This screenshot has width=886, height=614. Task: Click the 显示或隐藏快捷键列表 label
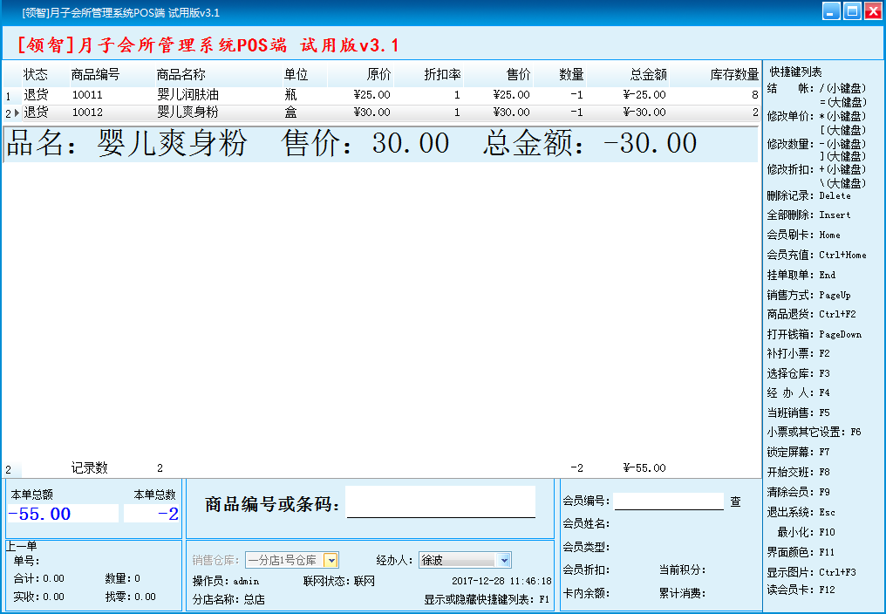coord(487,599)
